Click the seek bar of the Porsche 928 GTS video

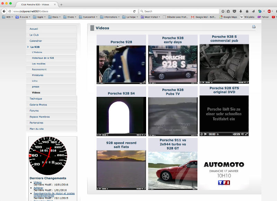pos(225,134)
